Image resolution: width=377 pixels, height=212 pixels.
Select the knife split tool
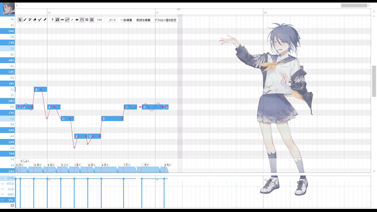[45, 20]
